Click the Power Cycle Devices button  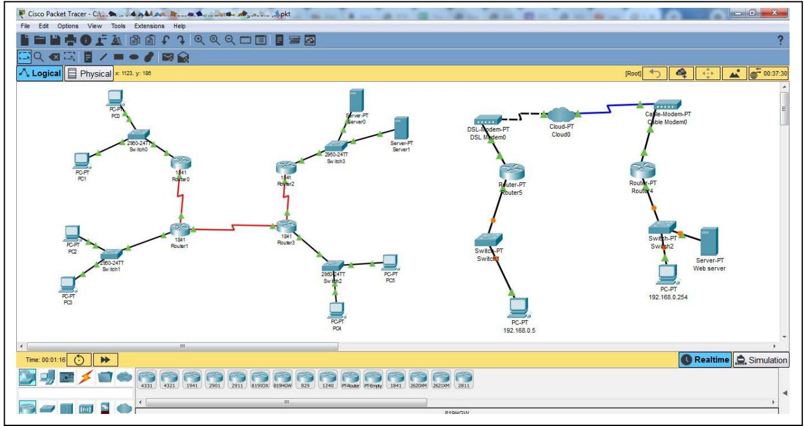coord(79,360)
